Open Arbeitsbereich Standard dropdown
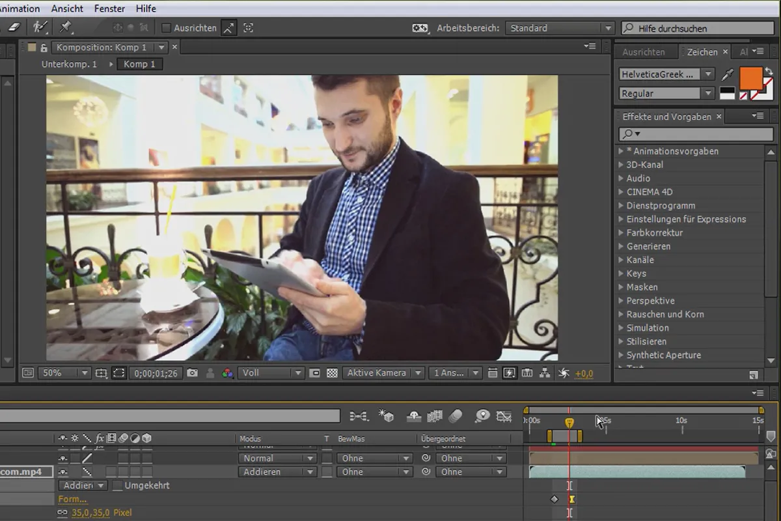781x521 pixels. tap(560, 28)
